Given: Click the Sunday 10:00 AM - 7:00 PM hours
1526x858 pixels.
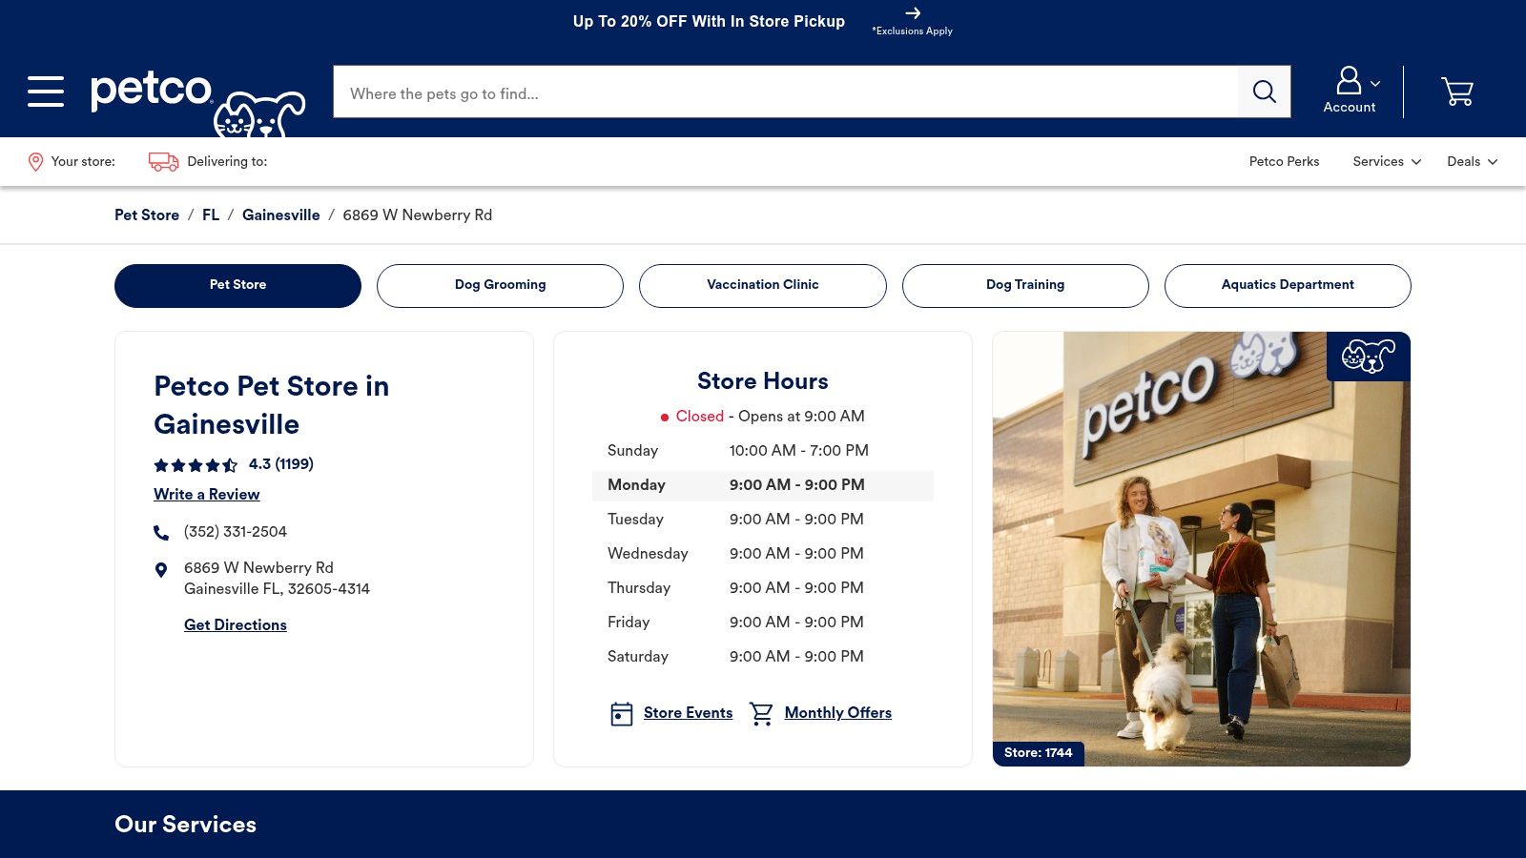Looking at the screenshot, I should pyautogui.click(x=799, y=451).
